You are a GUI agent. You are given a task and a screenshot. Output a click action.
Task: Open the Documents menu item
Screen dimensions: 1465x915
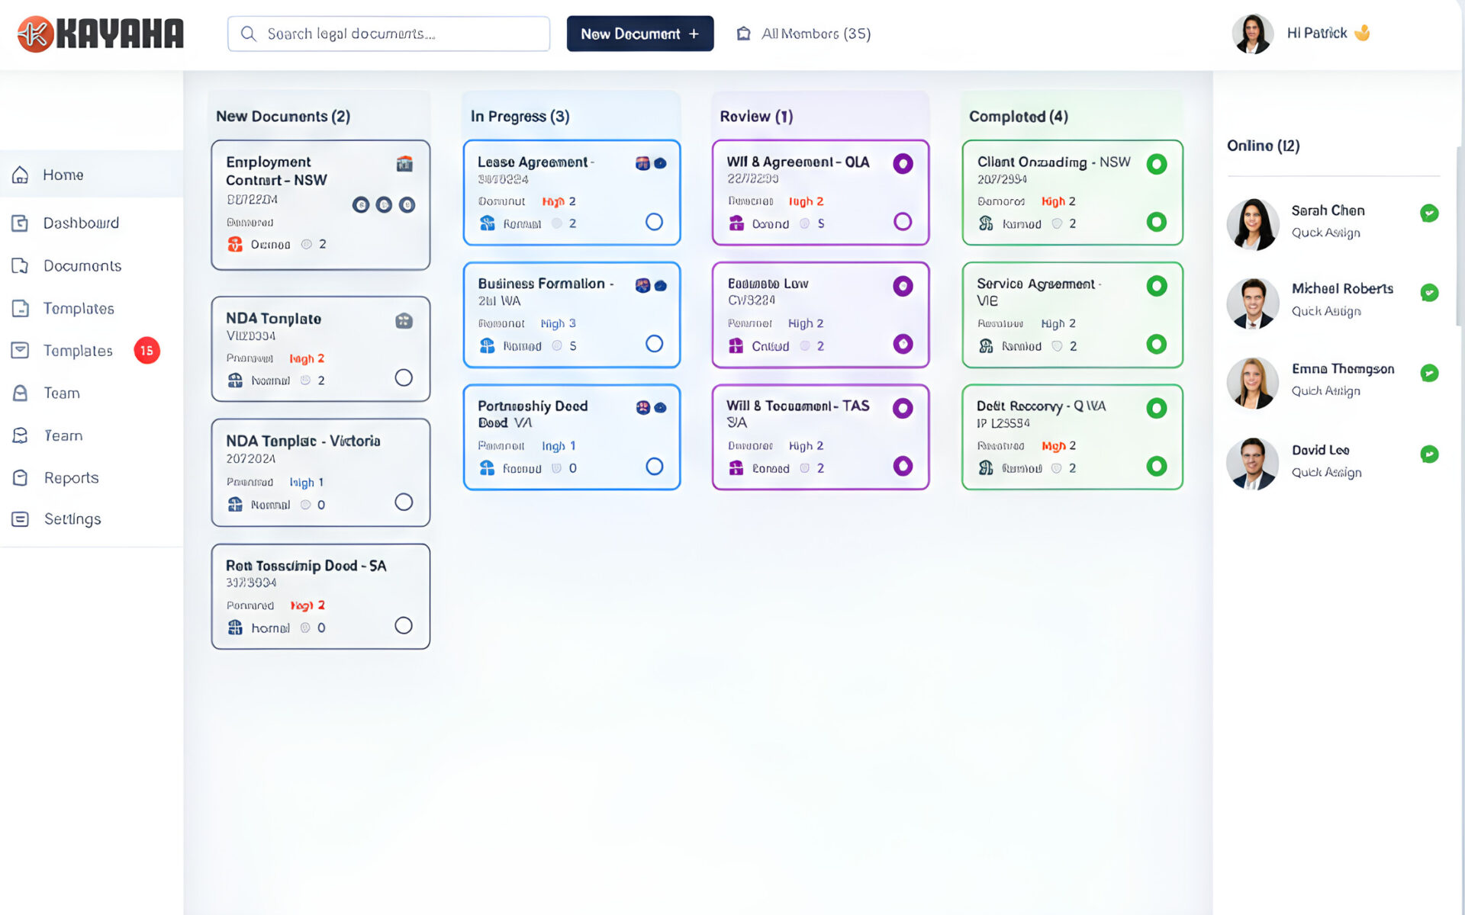tap(82, 265)
